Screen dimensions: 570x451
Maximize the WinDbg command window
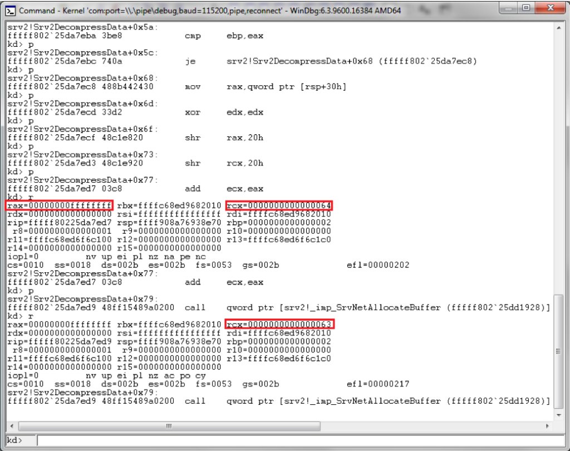(526, 8)
